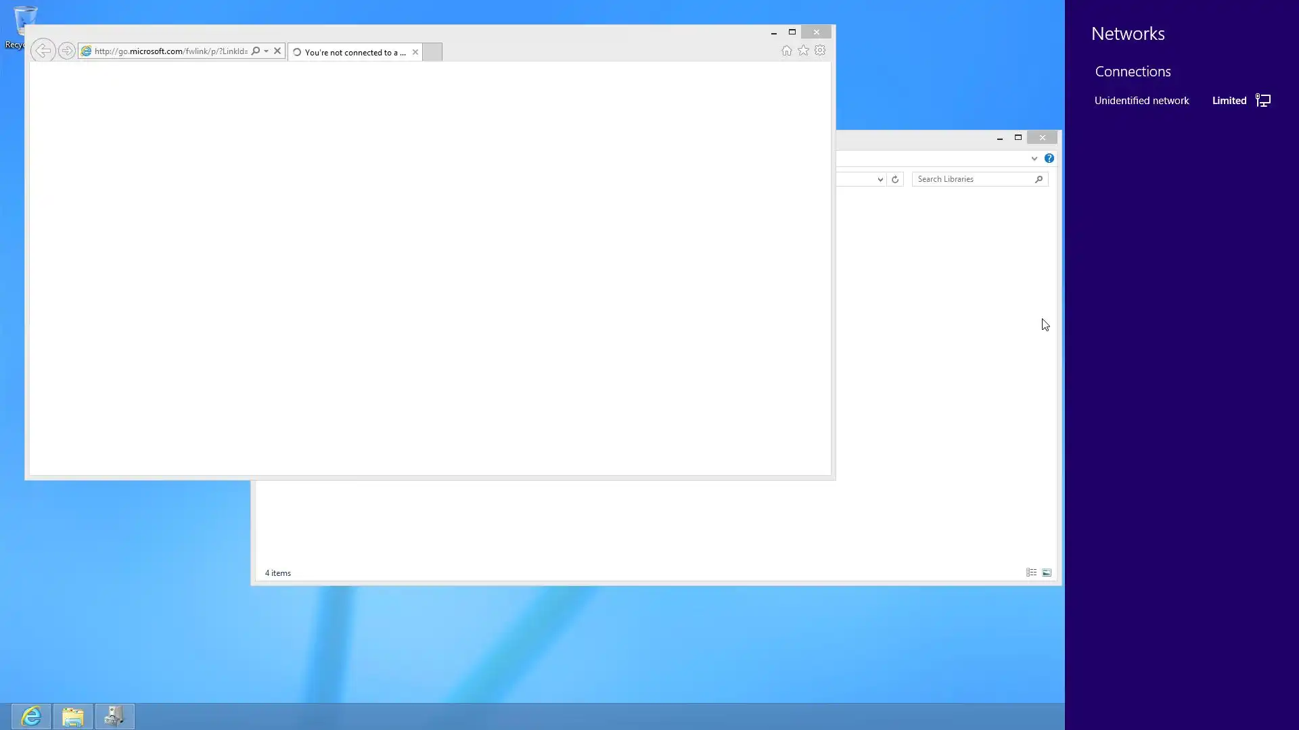Close the "You're not connected" tab
The height and width of the screenshot is (730, 1299).
tap(415, 52)
